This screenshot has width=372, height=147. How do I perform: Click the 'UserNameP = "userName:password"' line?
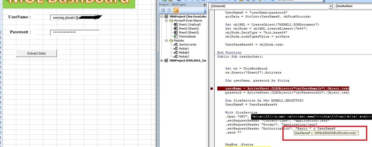(x=256, y=13)
